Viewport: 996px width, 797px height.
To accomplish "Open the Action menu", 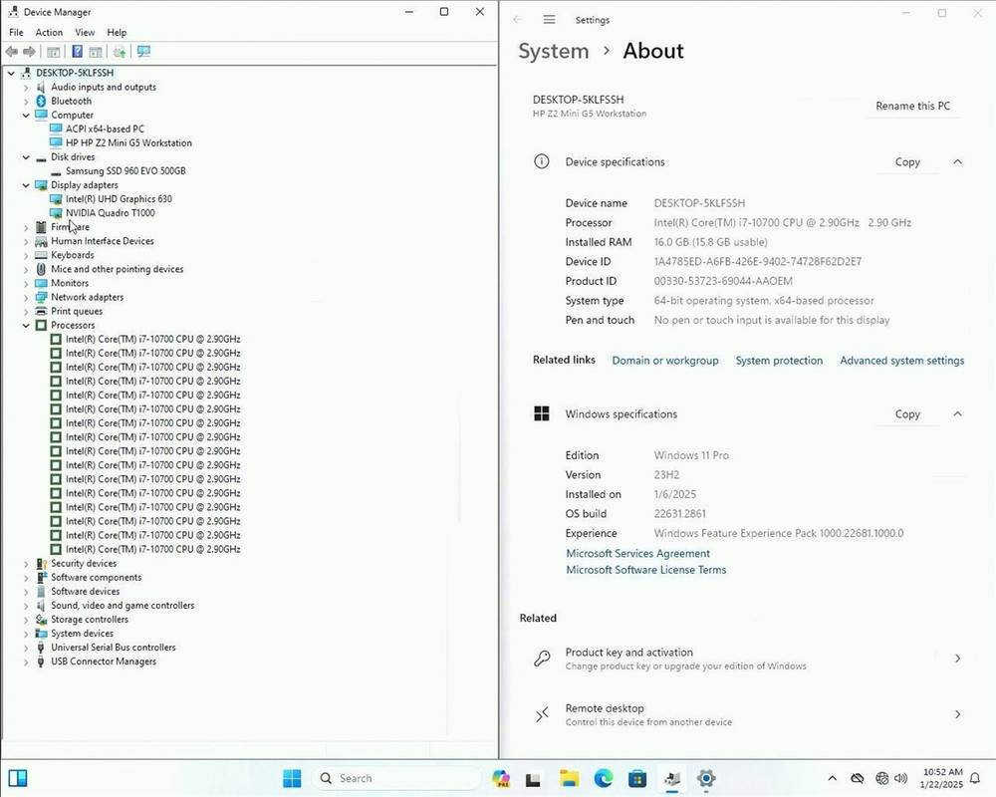I will click(49, 33).
